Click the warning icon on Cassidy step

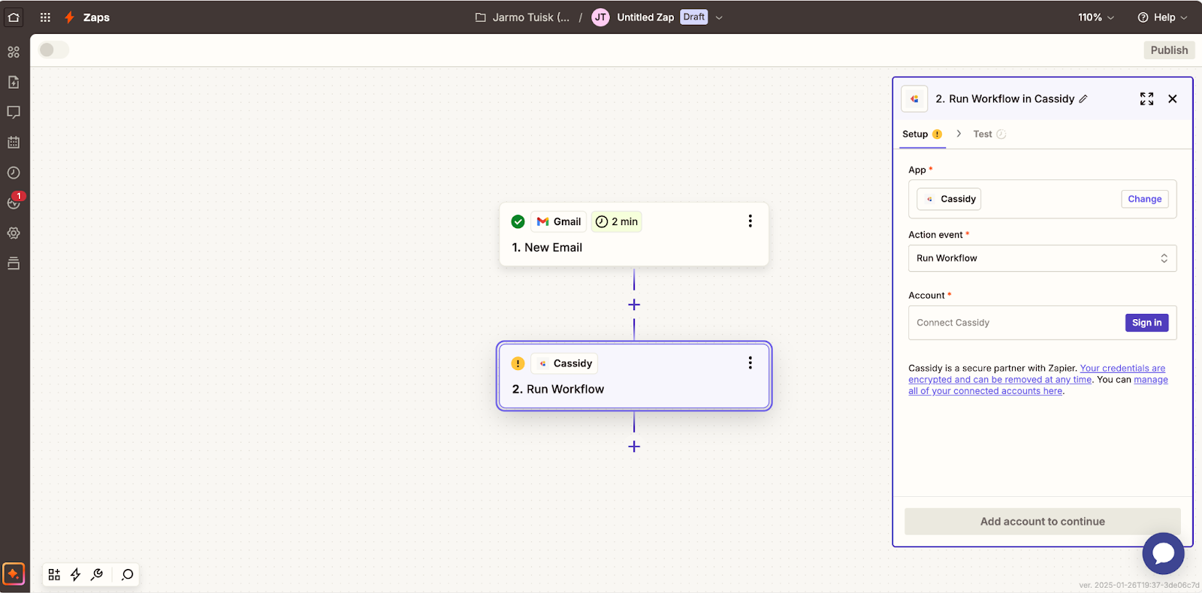tap(518, 363)
